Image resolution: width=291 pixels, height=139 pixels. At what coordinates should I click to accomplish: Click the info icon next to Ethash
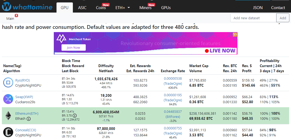click(29, 119)
